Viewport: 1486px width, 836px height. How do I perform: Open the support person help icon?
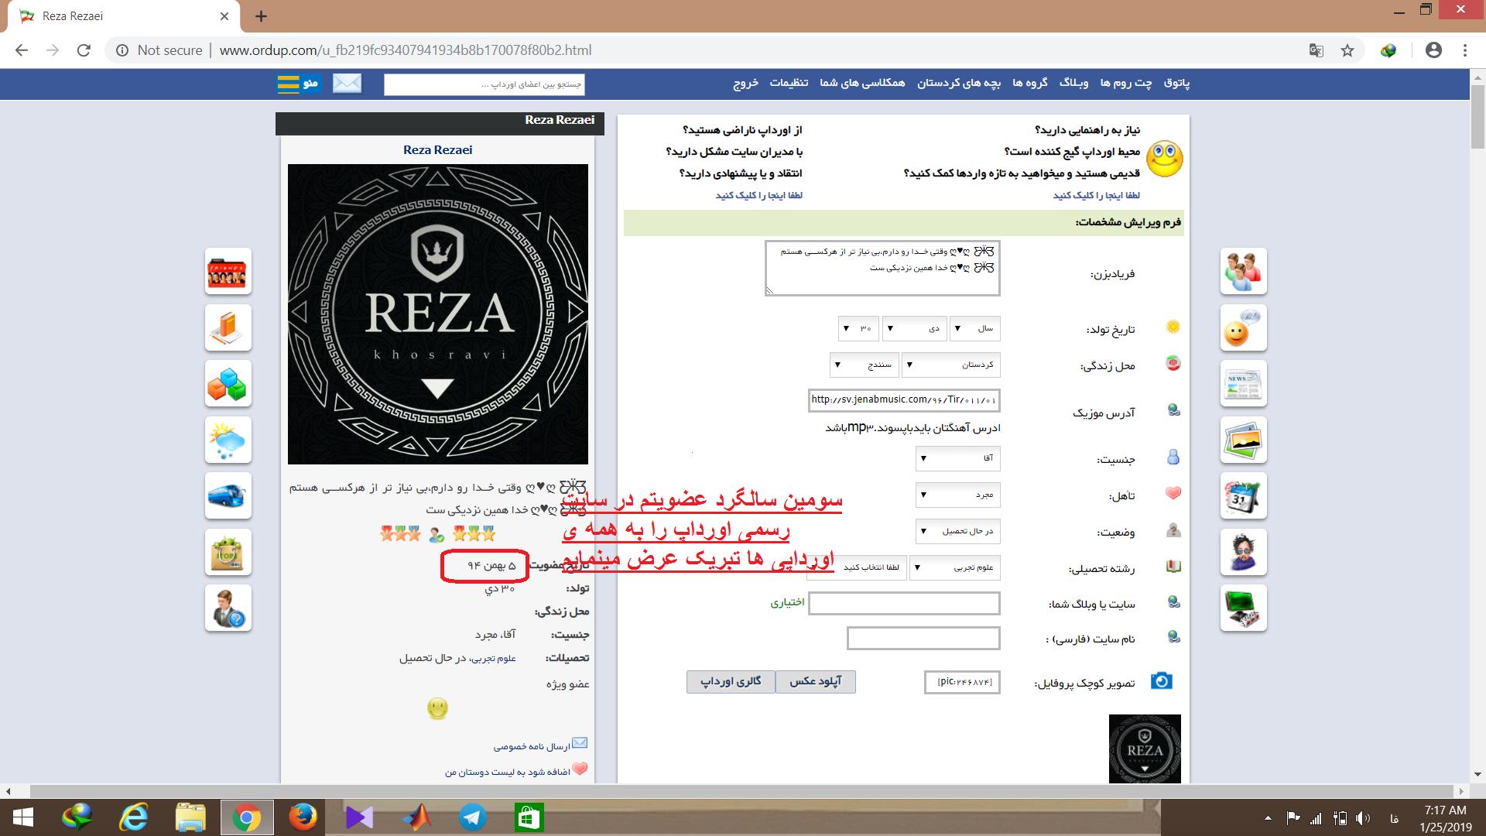click(228, 608)
